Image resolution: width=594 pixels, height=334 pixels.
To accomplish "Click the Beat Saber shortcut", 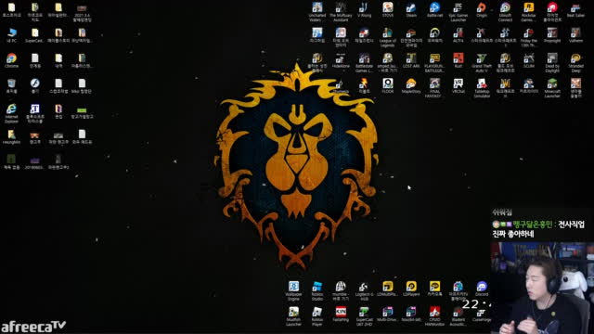I will [x=575, y=10].
